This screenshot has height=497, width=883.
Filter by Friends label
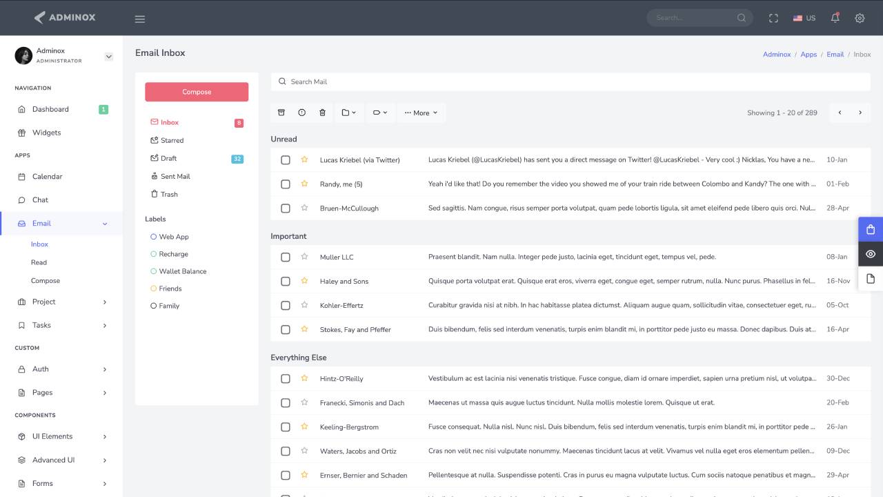point(166,289)
